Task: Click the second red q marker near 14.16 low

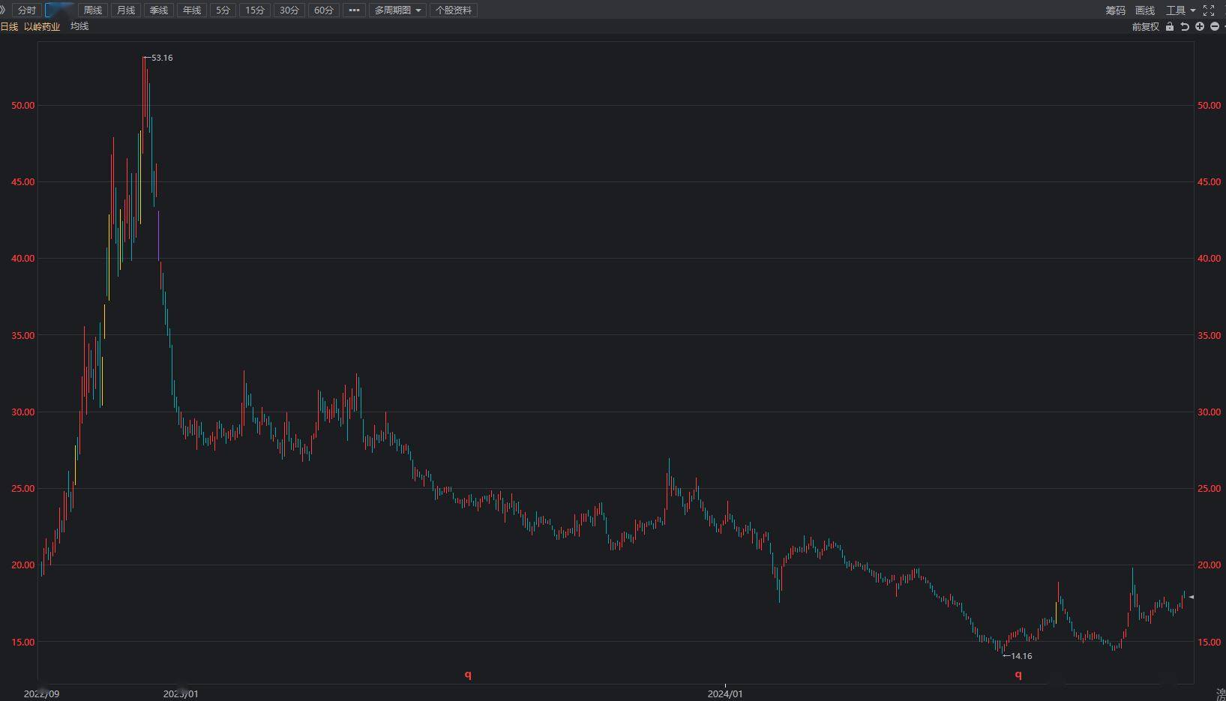Action: click(1018, 675)
